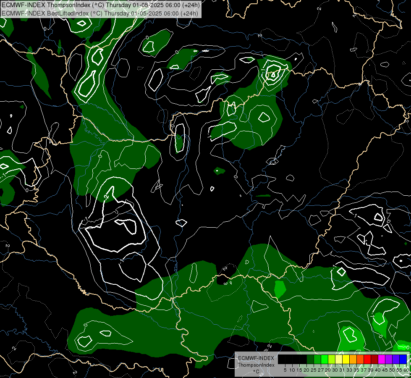Click the orange 33–35 legend swatch
This screenshot has height=378, width=411.
click(353, 359)
